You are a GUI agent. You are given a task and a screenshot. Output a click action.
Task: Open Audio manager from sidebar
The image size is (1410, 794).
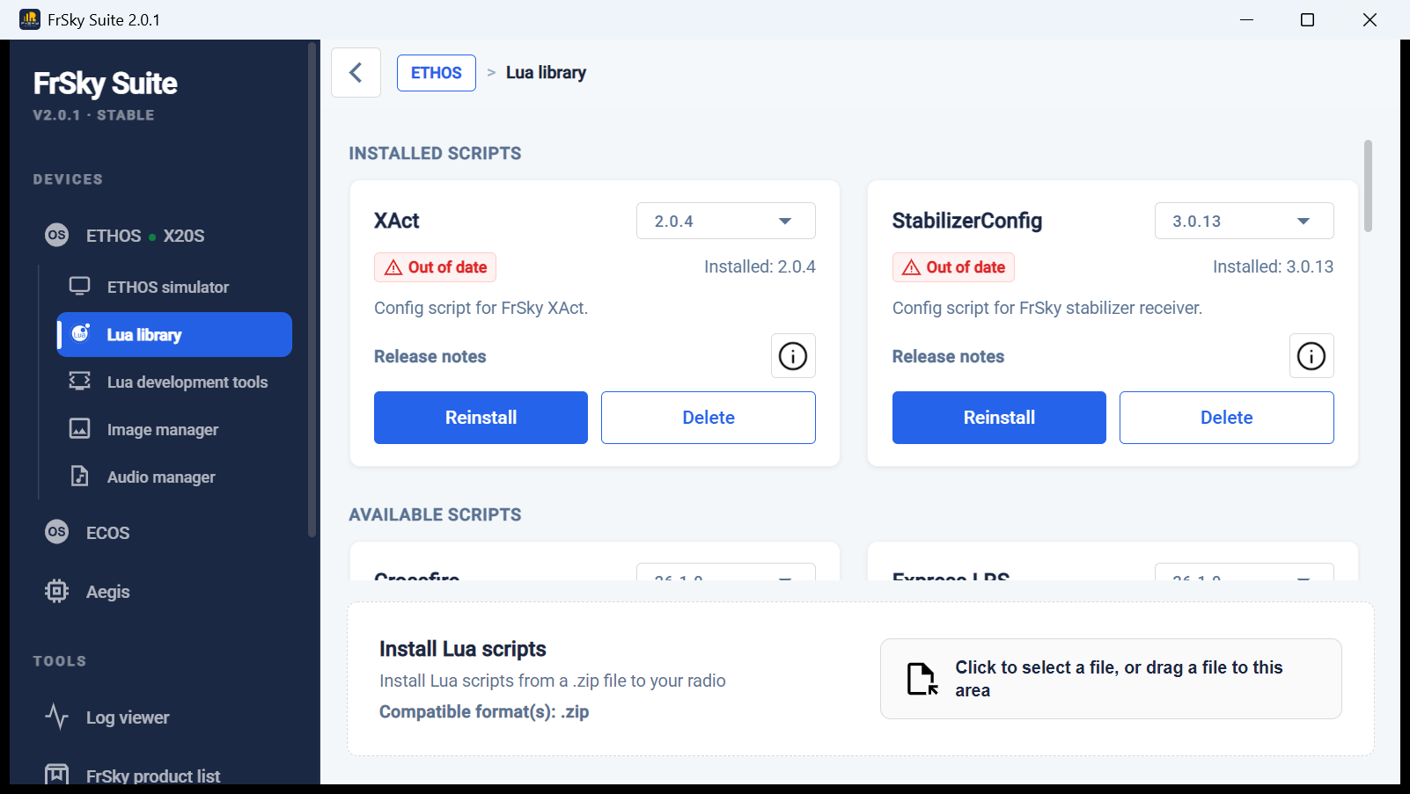[x=174, y=477]
